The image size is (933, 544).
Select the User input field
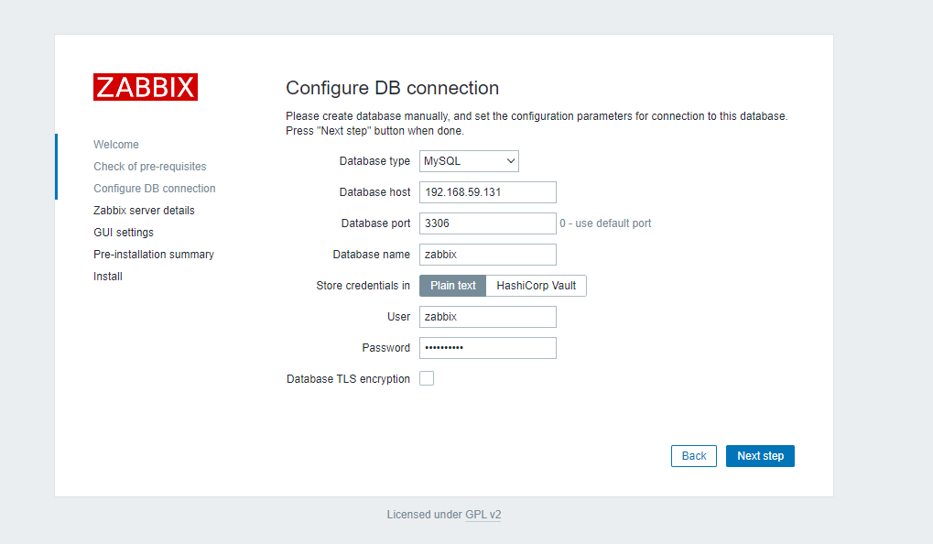click(x=487, y=317)
